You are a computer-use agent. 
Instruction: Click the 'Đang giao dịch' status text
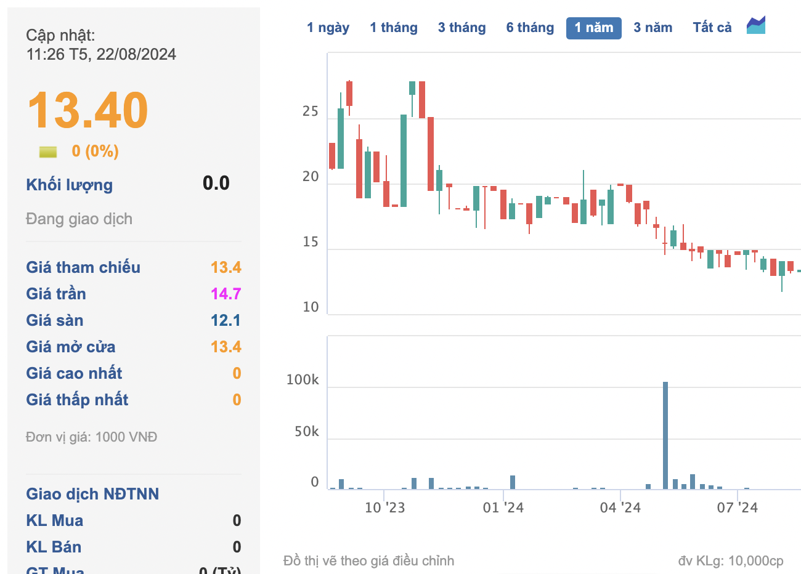[79, 219]
